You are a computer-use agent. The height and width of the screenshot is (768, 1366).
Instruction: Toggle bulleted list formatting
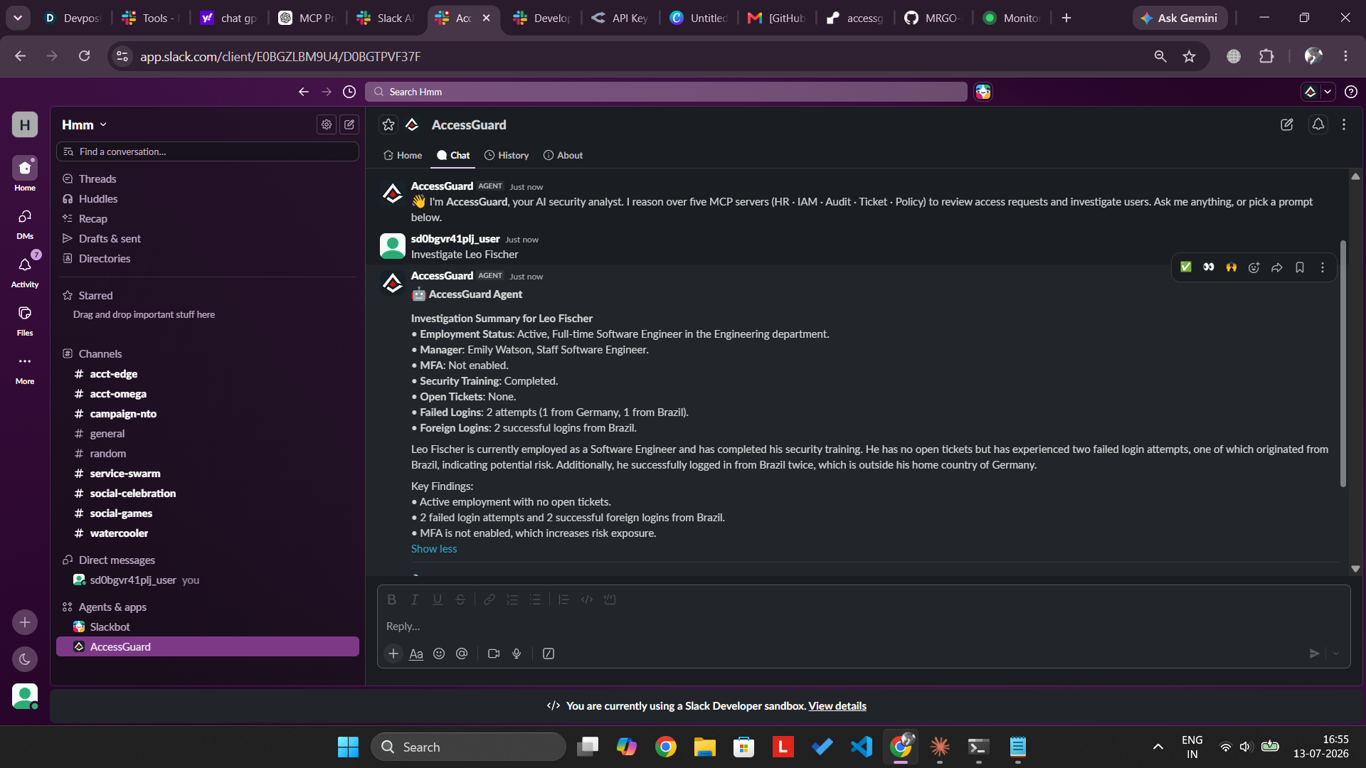(x=535, y=599)
